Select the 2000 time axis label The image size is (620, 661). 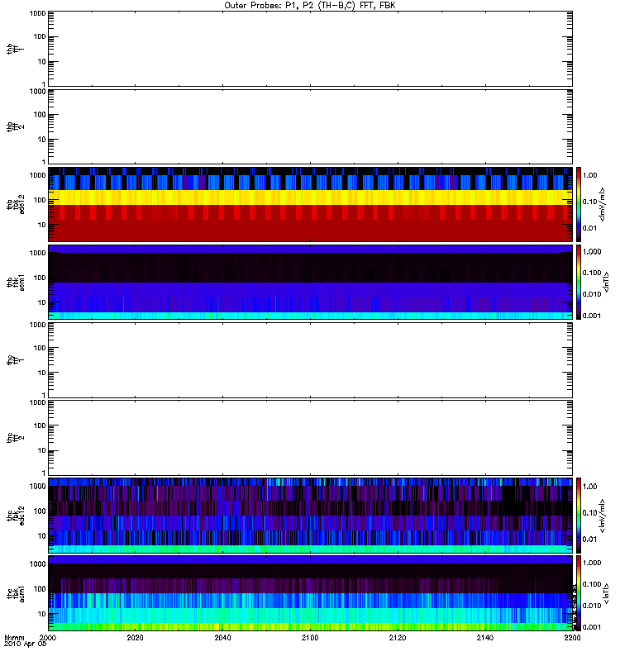click(x=48, y=637)
